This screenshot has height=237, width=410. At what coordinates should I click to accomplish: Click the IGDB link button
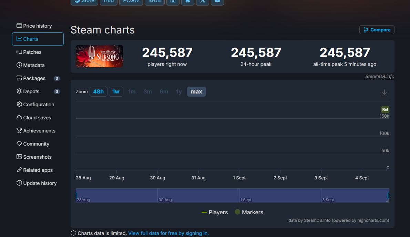(155, 2)
